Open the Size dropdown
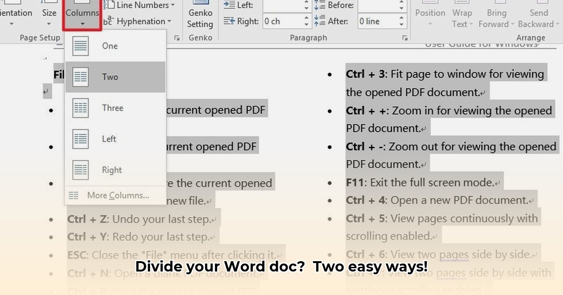 (49, 15)
